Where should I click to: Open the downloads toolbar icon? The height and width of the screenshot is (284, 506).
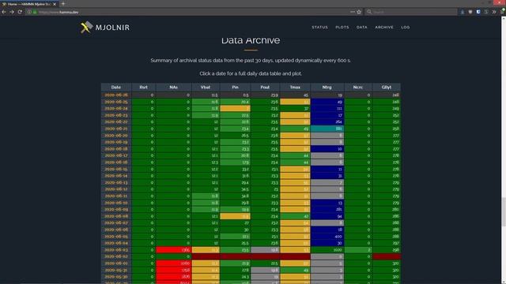[x=463, y=12]
